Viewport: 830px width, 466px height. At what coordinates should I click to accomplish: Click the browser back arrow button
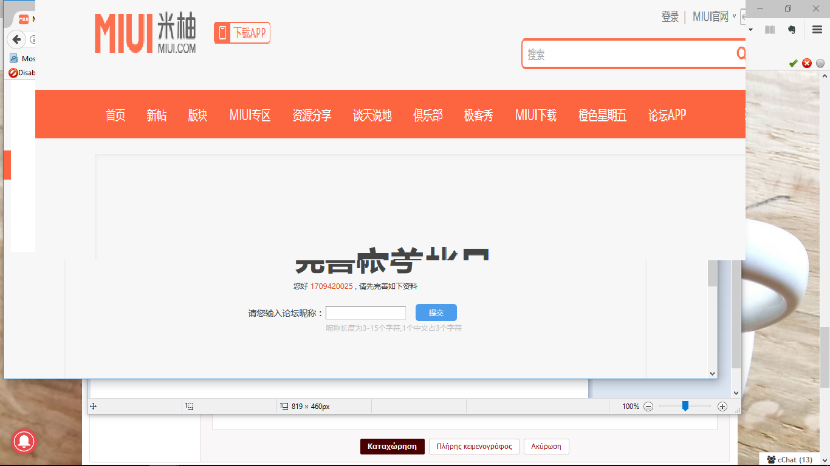pos(17,39)
